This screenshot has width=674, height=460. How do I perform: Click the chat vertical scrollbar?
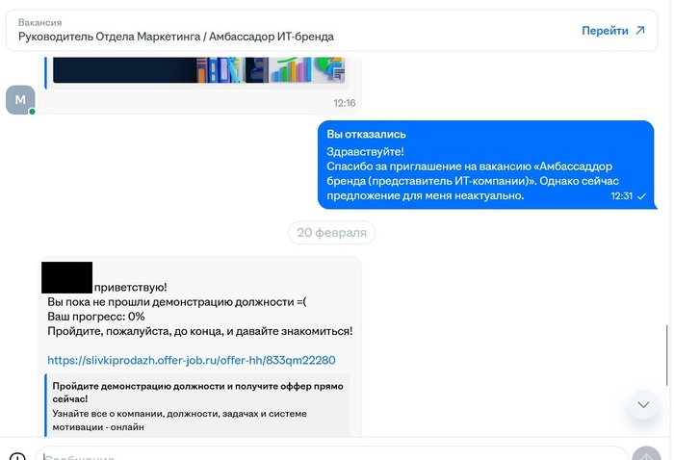(666, 355)
